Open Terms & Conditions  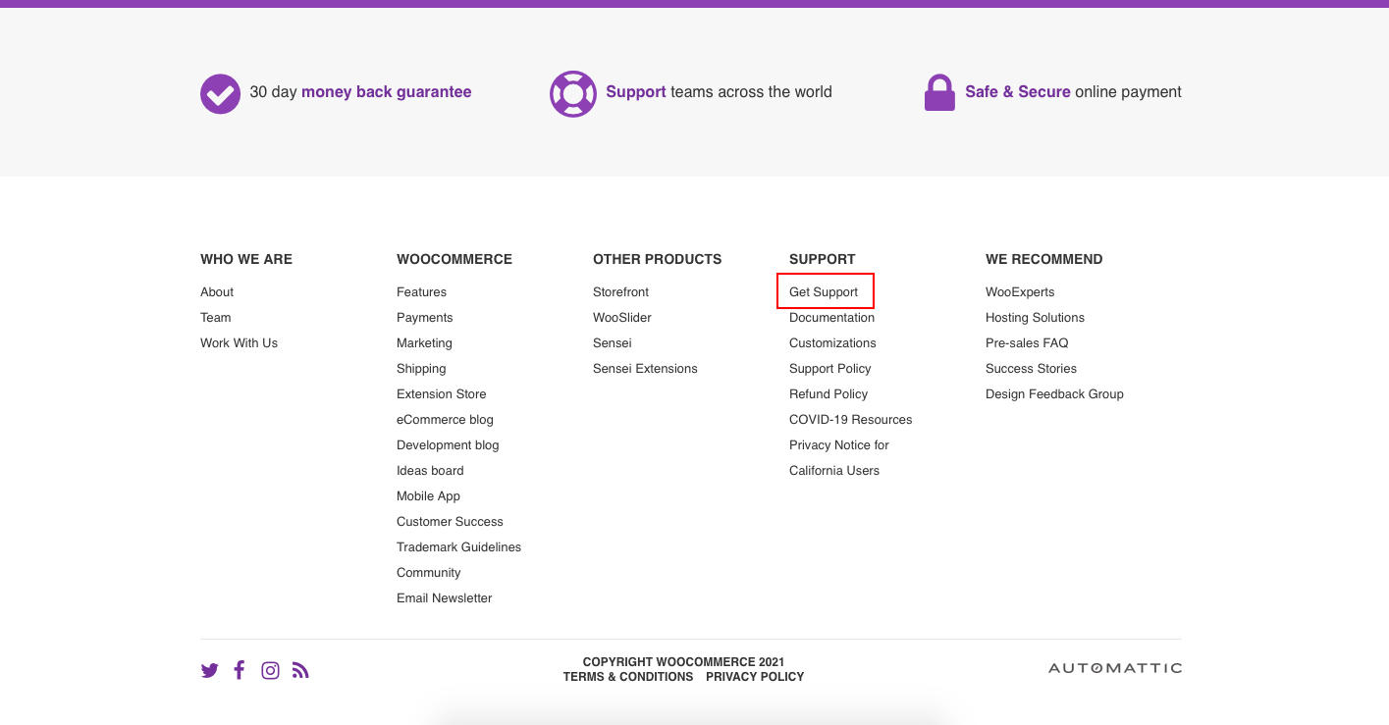click(627, 677)
